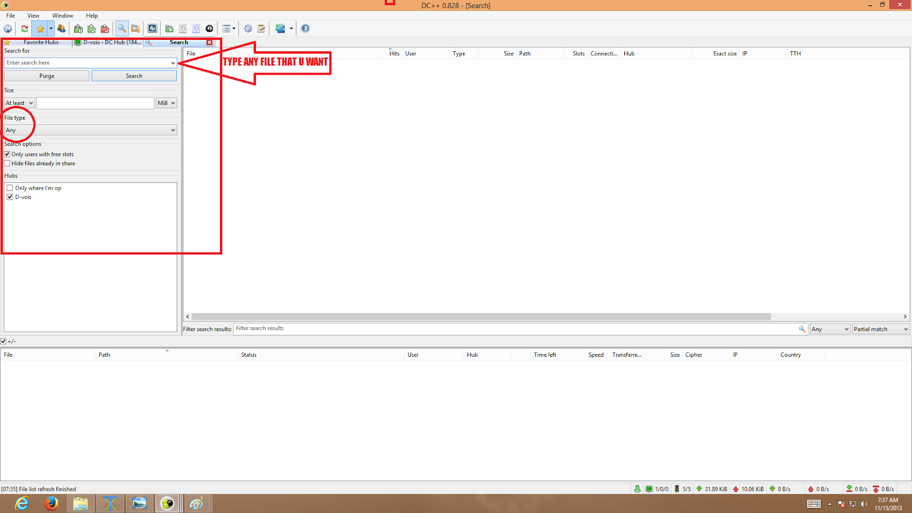Image resolution: width=912 pixels, height=513 pixels.
Task: Click the traffic light slots icon
Action: (x=677, y=489)
